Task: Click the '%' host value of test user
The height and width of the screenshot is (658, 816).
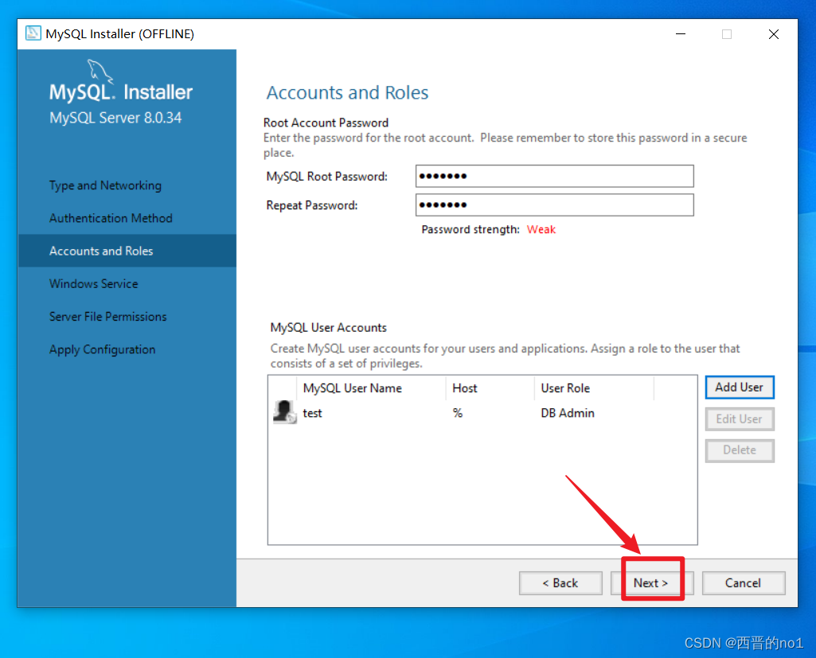Action: coord(458,413)
